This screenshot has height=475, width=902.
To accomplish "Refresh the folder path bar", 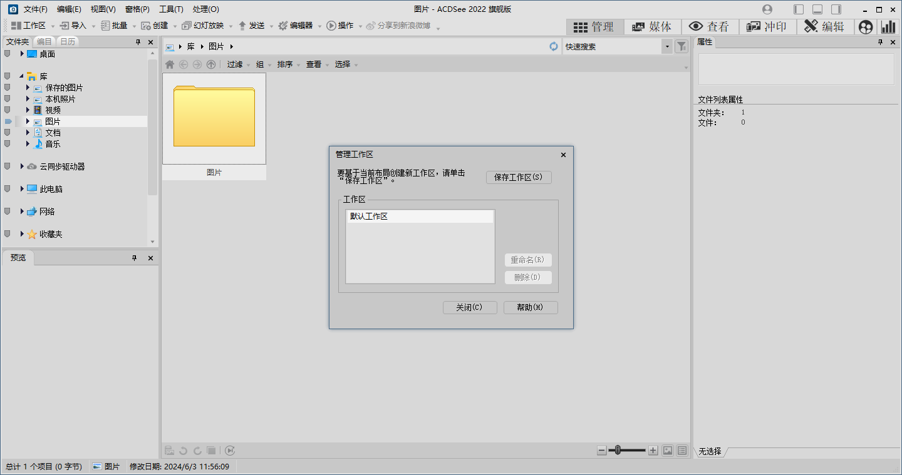I will [x=554, y=46].
